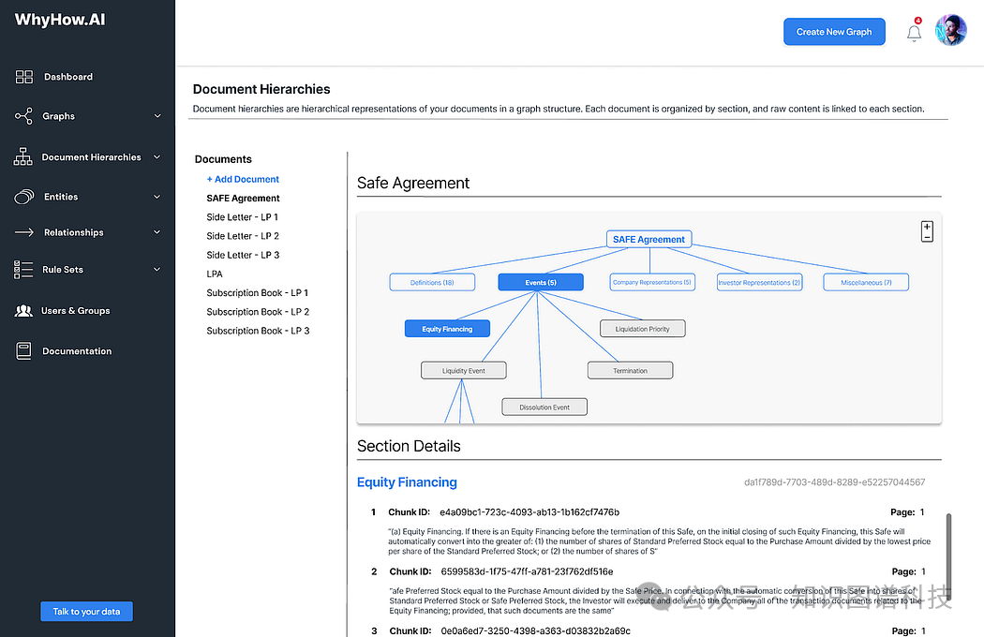
Task: Open the Relationships menu item
Action: [73, 232]
